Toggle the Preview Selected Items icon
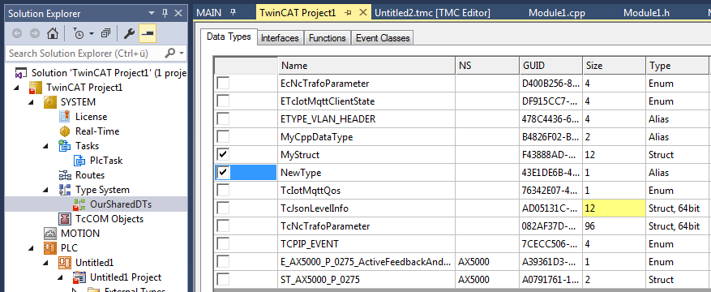Screen dimensions: 711x292 (x=148, y=33)
